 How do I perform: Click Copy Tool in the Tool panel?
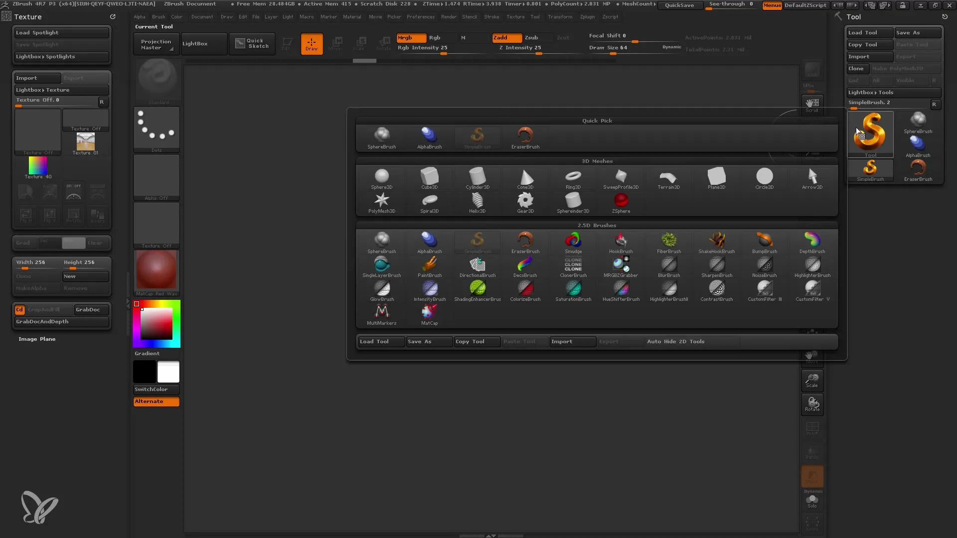870,45
